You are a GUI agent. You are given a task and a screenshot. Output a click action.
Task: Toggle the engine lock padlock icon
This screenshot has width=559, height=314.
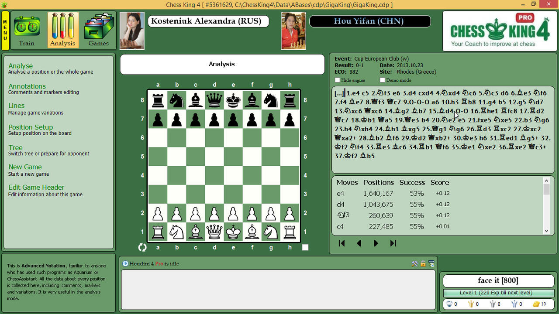coord(423,264)
